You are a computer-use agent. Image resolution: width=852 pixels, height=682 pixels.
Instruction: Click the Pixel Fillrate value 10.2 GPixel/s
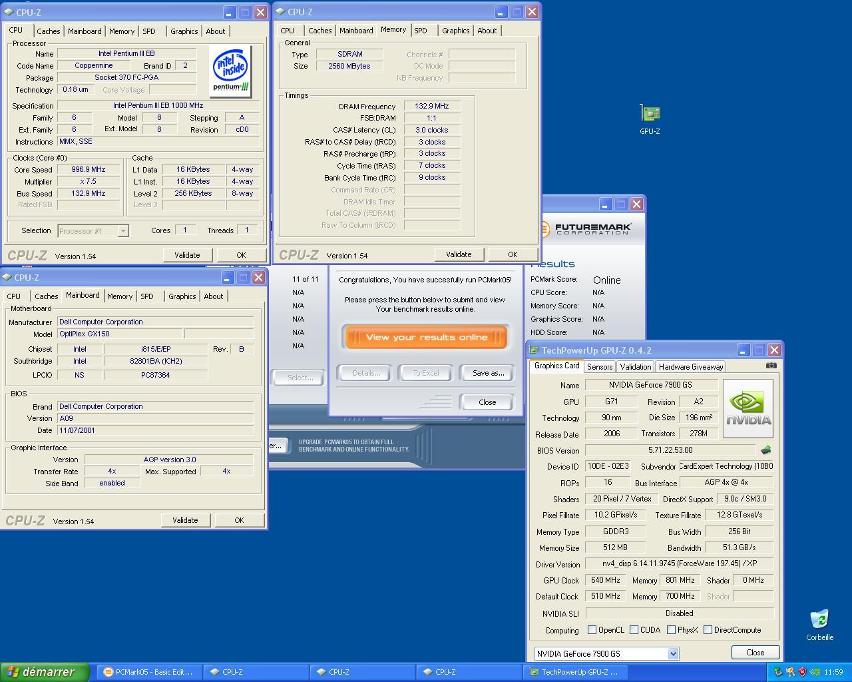click(616, 515)
